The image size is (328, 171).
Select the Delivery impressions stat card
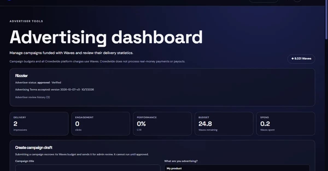tap(39, 124)
